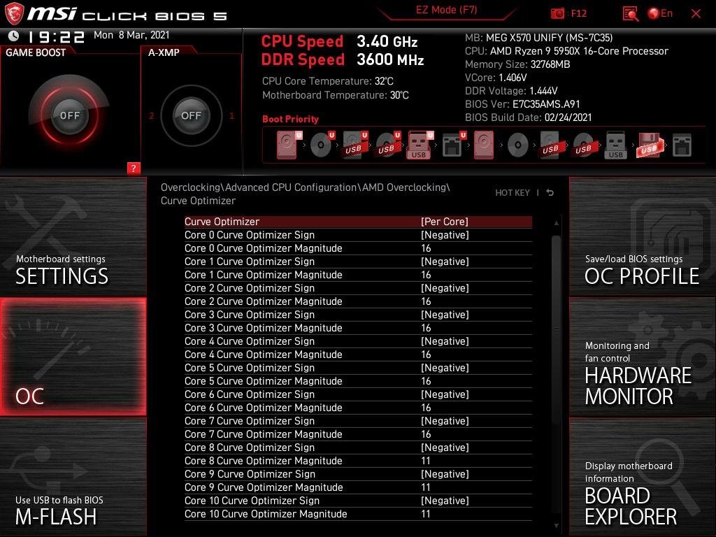
Task: Open BOARD EXPLORER motherboard information
Action: [643, 477]
